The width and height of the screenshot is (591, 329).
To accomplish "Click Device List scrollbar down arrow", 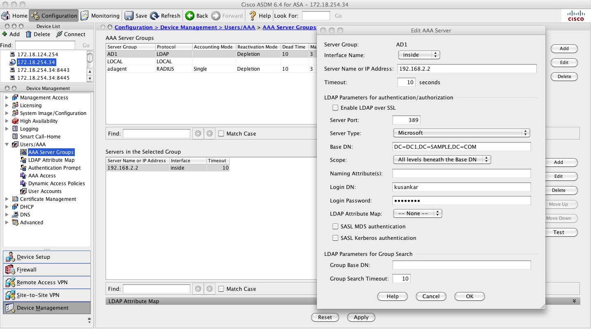I will coord(90,78).
